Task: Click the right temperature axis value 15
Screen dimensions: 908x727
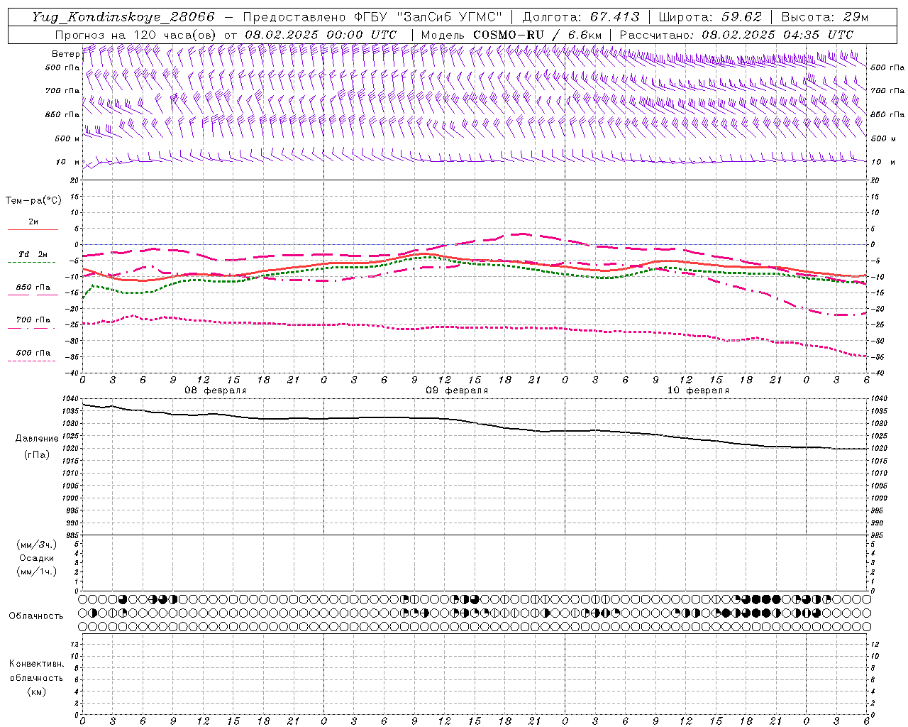Action: pos(875,197)
